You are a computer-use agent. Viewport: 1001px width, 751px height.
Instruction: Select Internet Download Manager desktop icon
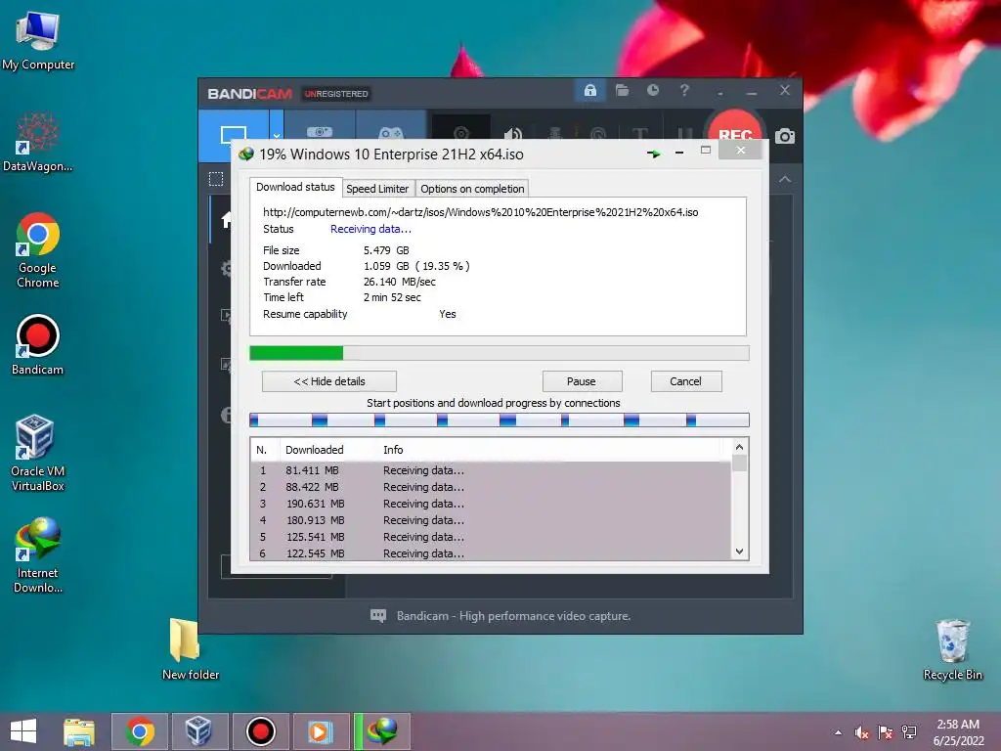38,555
